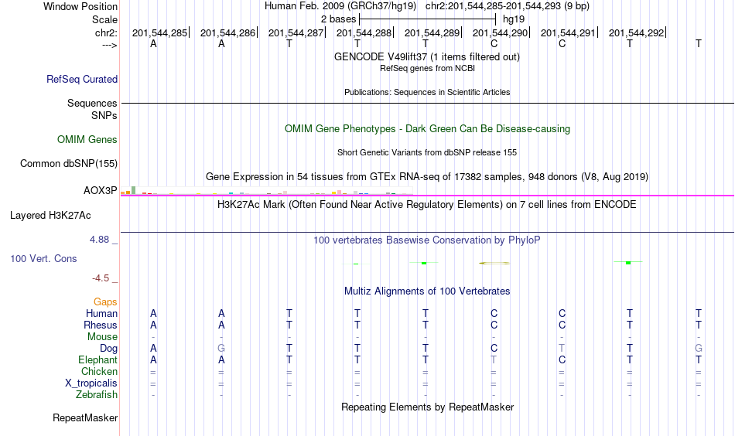Click the 'RefSeq genes from NCBI' track title

(428, 68)
